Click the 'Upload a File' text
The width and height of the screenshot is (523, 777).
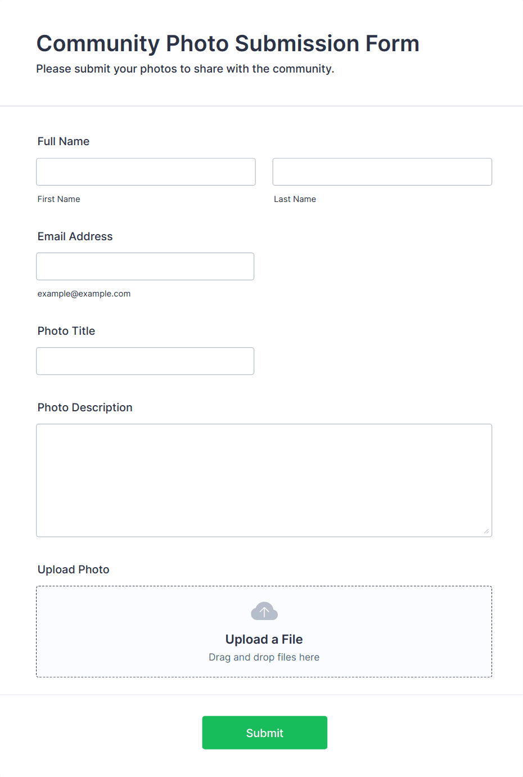tap(264, 639)
